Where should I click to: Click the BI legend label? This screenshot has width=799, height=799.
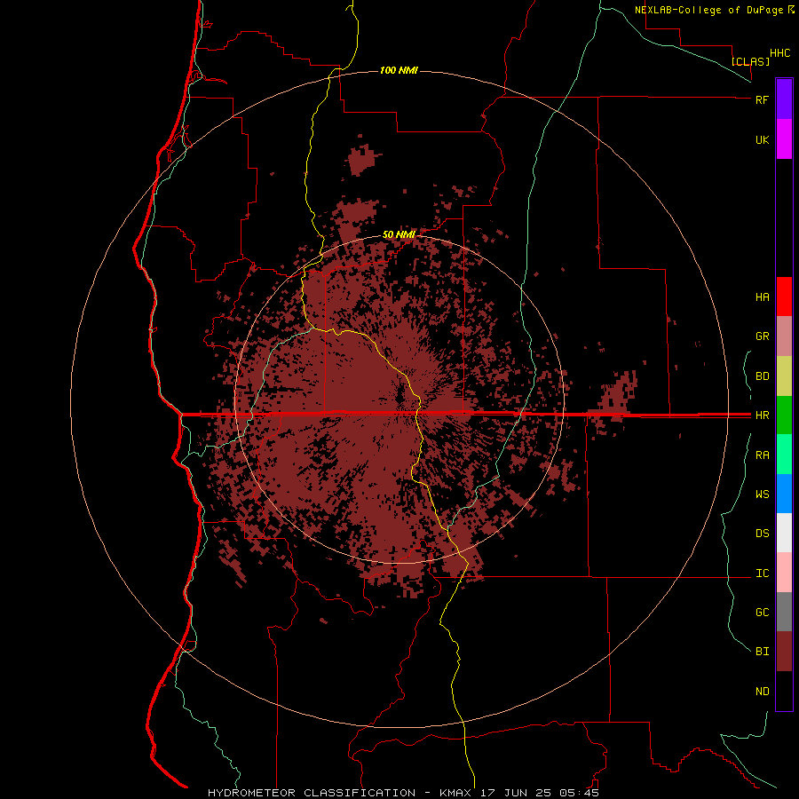762,652
